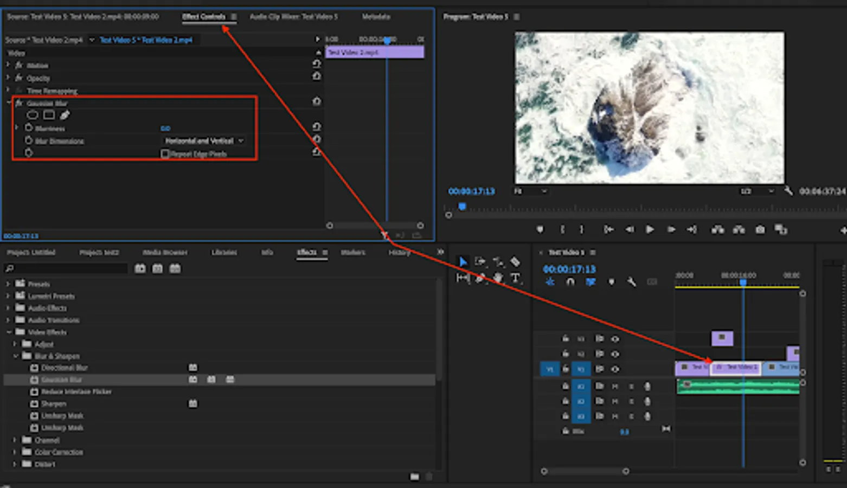Screen dimensions: 847x488
Task: Add marker in Program monitor
Action: coord(540,230)
